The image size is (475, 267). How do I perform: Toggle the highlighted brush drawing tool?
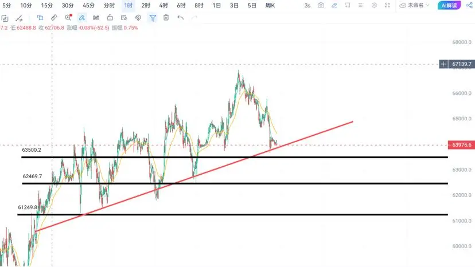click(82, 18)
